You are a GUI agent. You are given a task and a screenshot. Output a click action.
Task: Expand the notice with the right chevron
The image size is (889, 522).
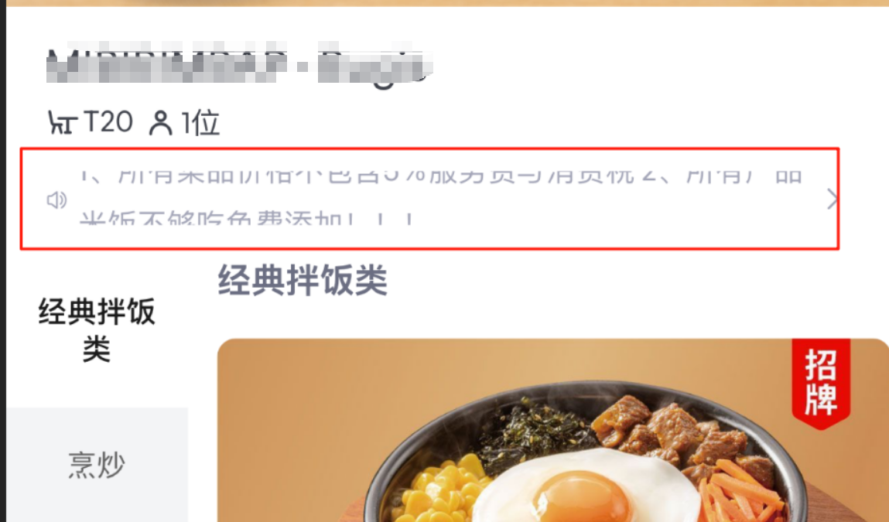coord(831,200)
